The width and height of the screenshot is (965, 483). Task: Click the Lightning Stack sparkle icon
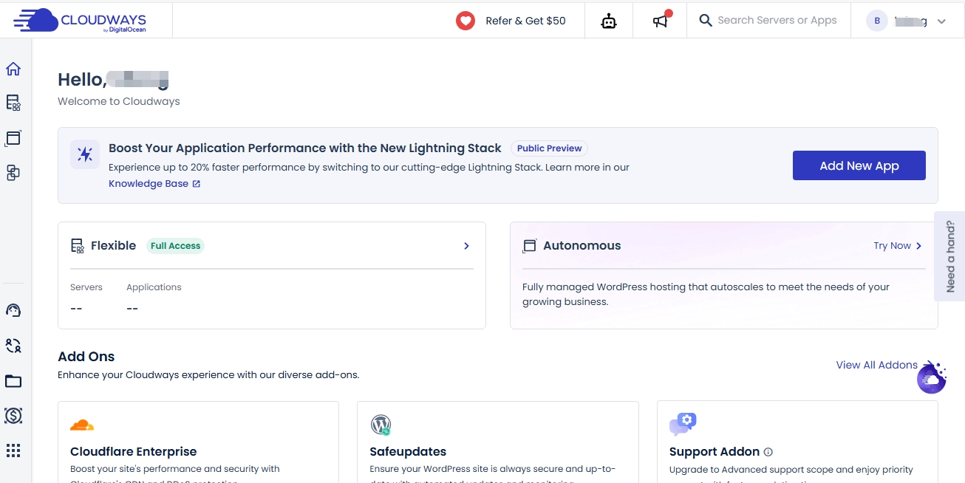click(85, 154)
